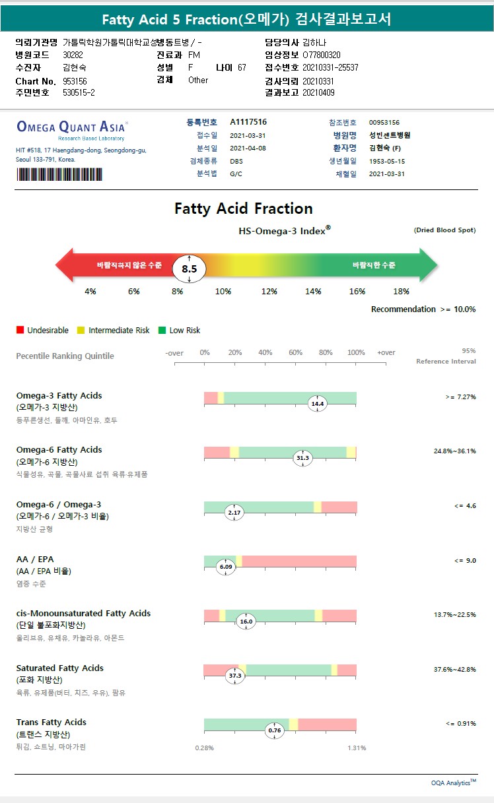The width and height of the screenshot is (494, 803).
Task: Click the OQA Analytics footer text
Action: click(x=453, y=783)
